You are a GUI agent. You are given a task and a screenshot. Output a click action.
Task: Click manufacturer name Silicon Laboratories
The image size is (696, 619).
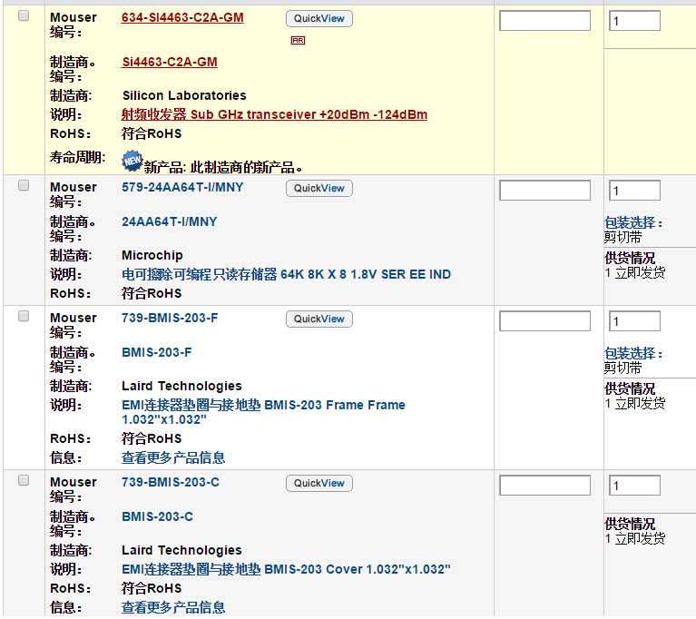[184, 95]
